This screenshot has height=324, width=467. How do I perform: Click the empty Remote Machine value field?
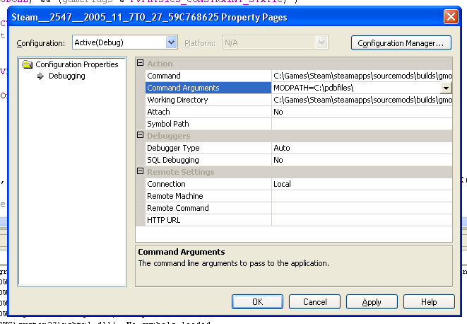pos(362,196)
